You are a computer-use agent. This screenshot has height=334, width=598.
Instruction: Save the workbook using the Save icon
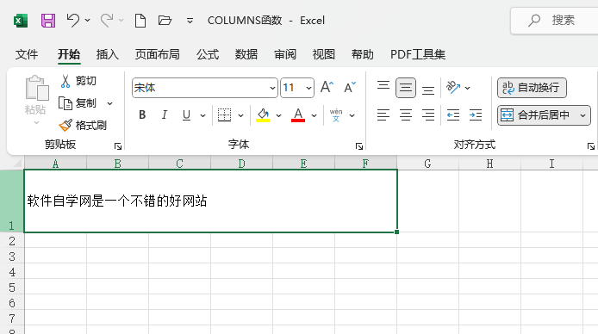coord(48,20)
